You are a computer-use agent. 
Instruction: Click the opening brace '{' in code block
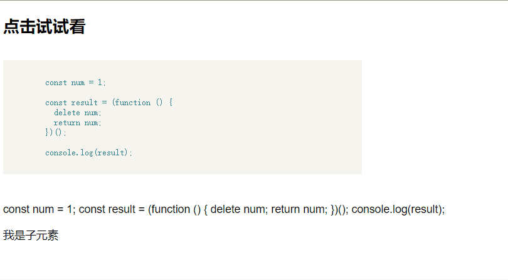(171, 103)
